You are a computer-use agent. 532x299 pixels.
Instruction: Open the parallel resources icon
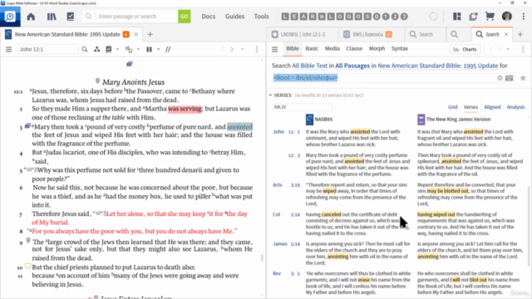pos(97,50)
